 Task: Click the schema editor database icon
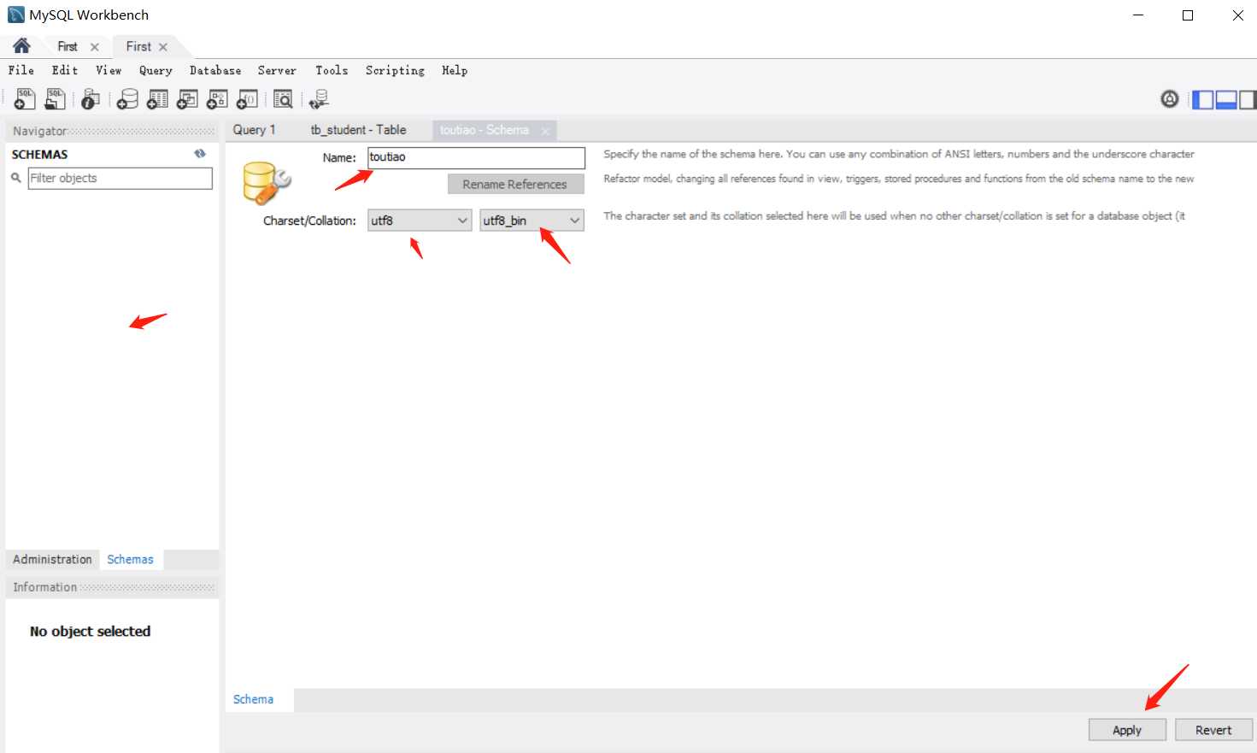(x=267, y=182)
